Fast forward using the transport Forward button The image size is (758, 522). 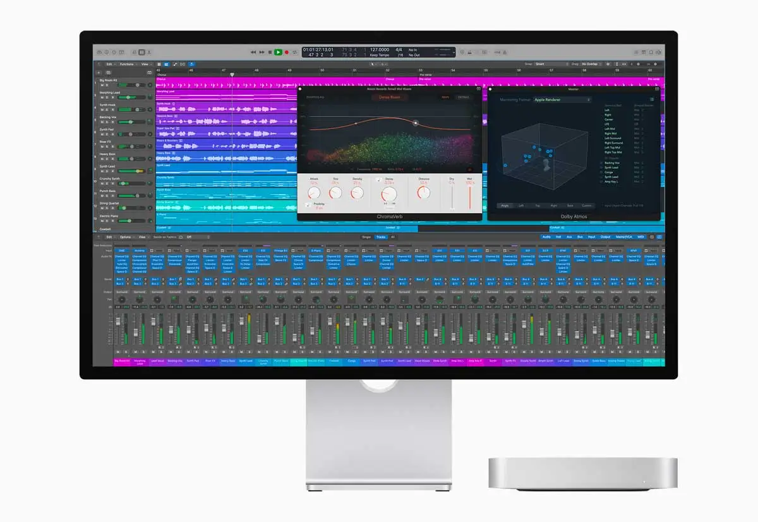pyautogui.click(x=262, y=52)
